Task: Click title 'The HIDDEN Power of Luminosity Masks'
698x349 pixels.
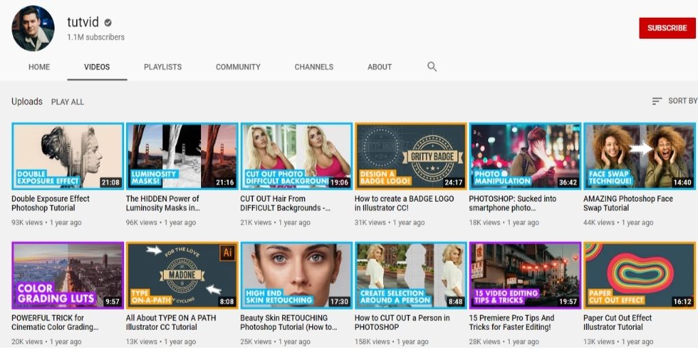Action: point(163,203)
